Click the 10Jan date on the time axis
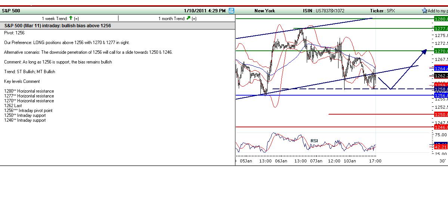Viewport: 448px width, 224px height. click(350, 161)
